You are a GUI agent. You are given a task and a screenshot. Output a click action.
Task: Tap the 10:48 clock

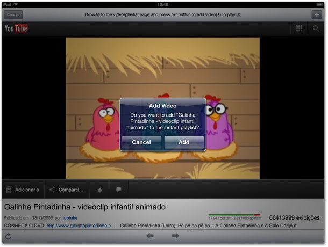coord(163,5)
